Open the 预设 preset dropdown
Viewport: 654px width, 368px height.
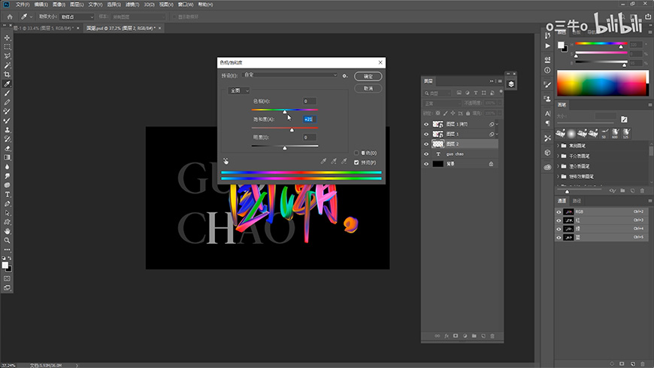pyautogui.click(x=289, y=75)
